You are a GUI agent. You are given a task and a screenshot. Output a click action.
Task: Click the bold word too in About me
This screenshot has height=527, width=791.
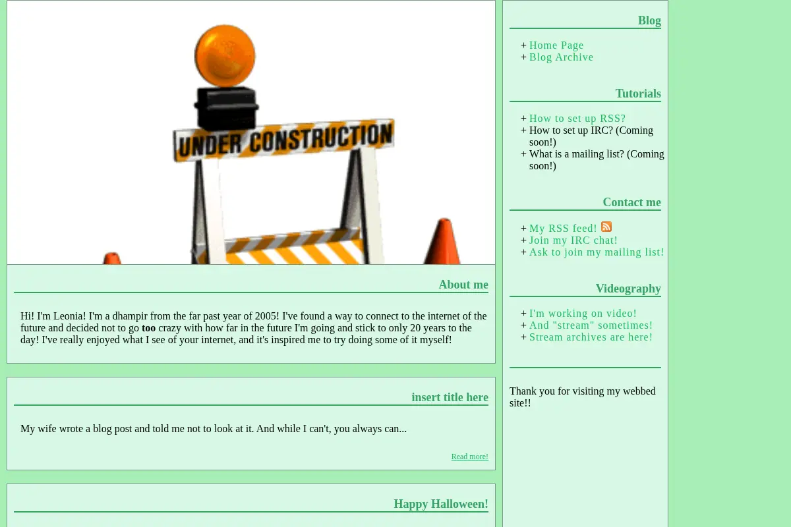coord(149,328)
